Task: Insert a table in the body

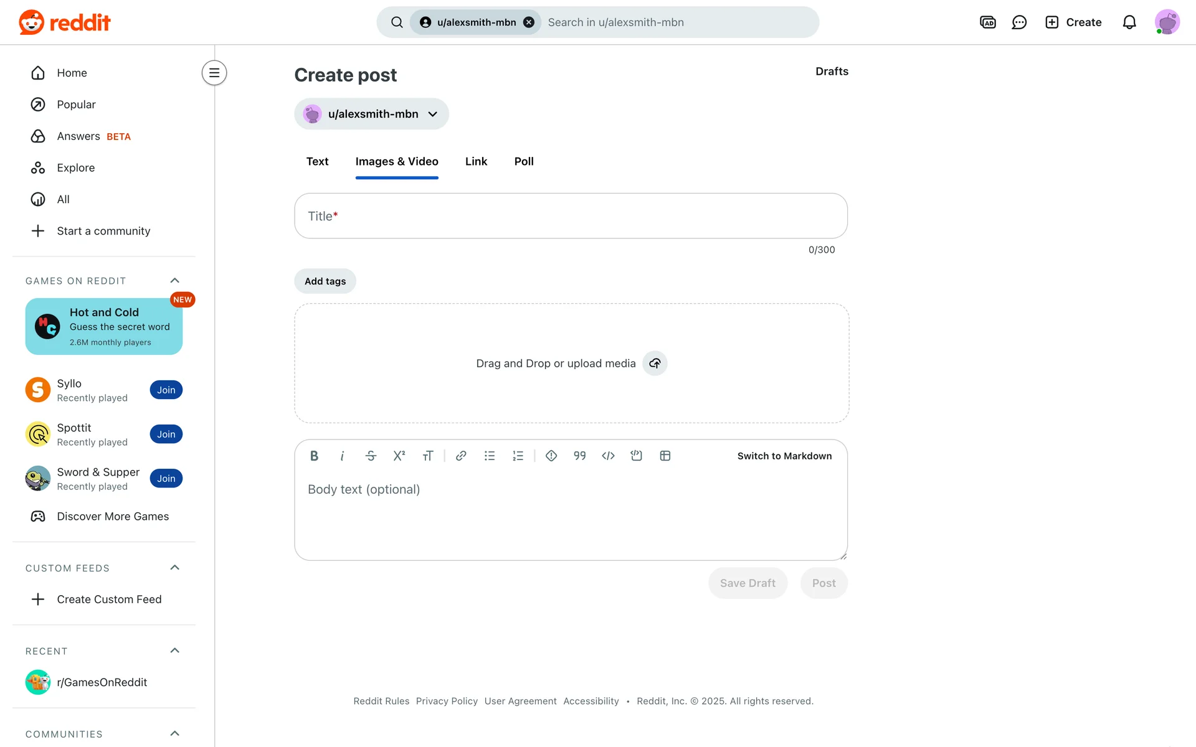Action: (x=665, y=456)
